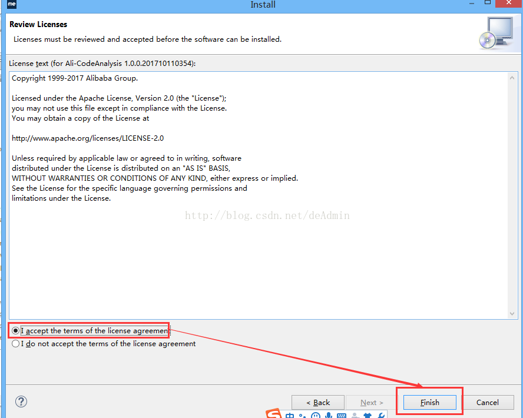Toggle Chinese input mode icon in Sogou bar
The image size is (523, 418).
290,415
